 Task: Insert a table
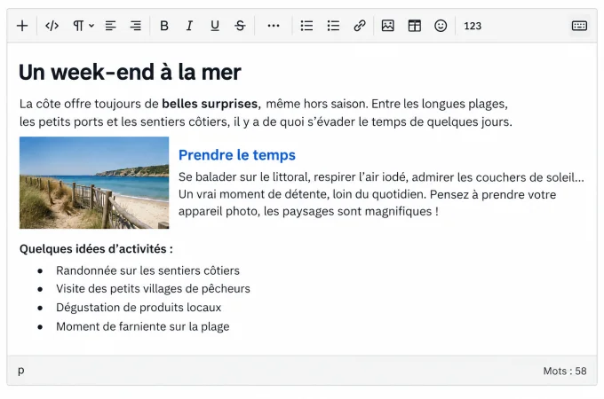click(x=415, y=26)
